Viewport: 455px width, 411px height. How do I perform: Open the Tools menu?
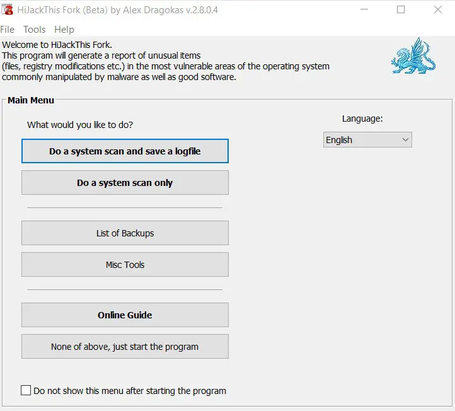pyautogui.click(x=34, y=30)
